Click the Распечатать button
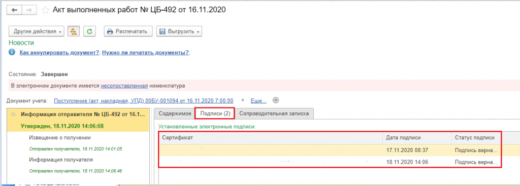 (x=128, y=31)
